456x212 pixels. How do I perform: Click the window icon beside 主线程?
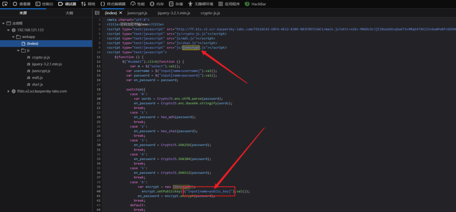9,23
